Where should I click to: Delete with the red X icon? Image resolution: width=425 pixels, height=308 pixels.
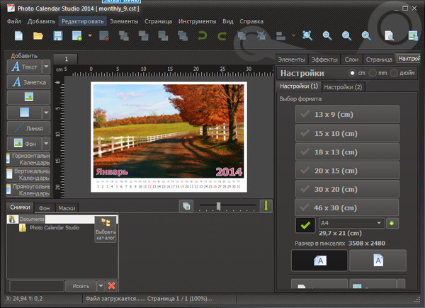point(111,285)
